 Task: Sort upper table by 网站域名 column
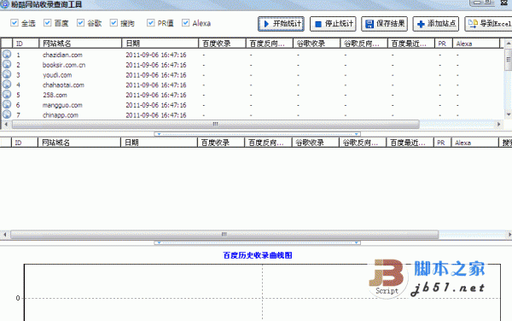pyautogui.click(x=80, y=44)
